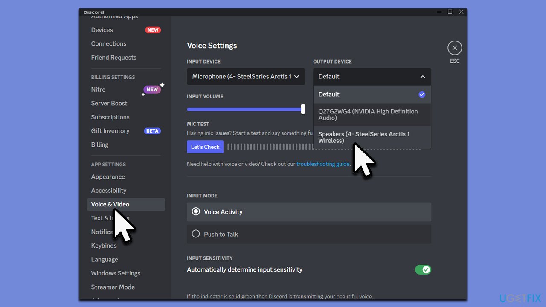
Task: Select Push to Talk input mode
Action: (x=196, y=234)
